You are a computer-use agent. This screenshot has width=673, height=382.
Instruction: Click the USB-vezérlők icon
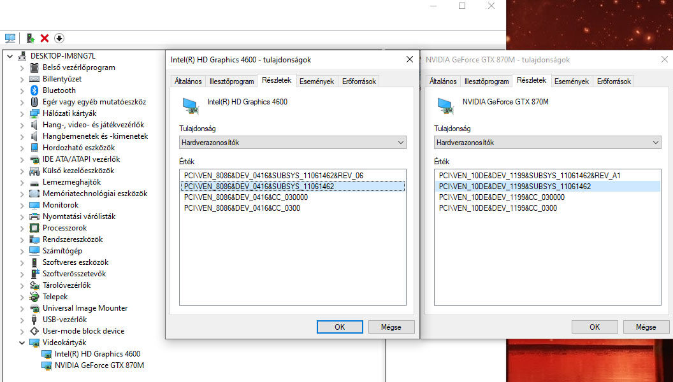click(34, 320)
